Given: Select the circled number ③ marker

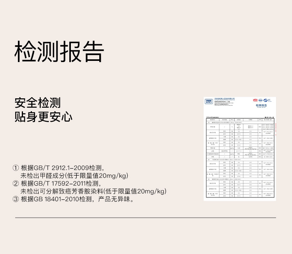Looking at the screenshot, I should [x=16, y=199].
